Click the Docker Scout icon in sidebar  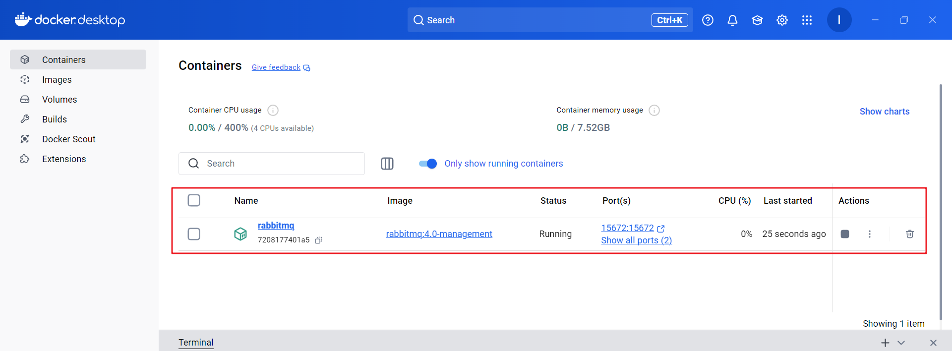coord(25,139)
